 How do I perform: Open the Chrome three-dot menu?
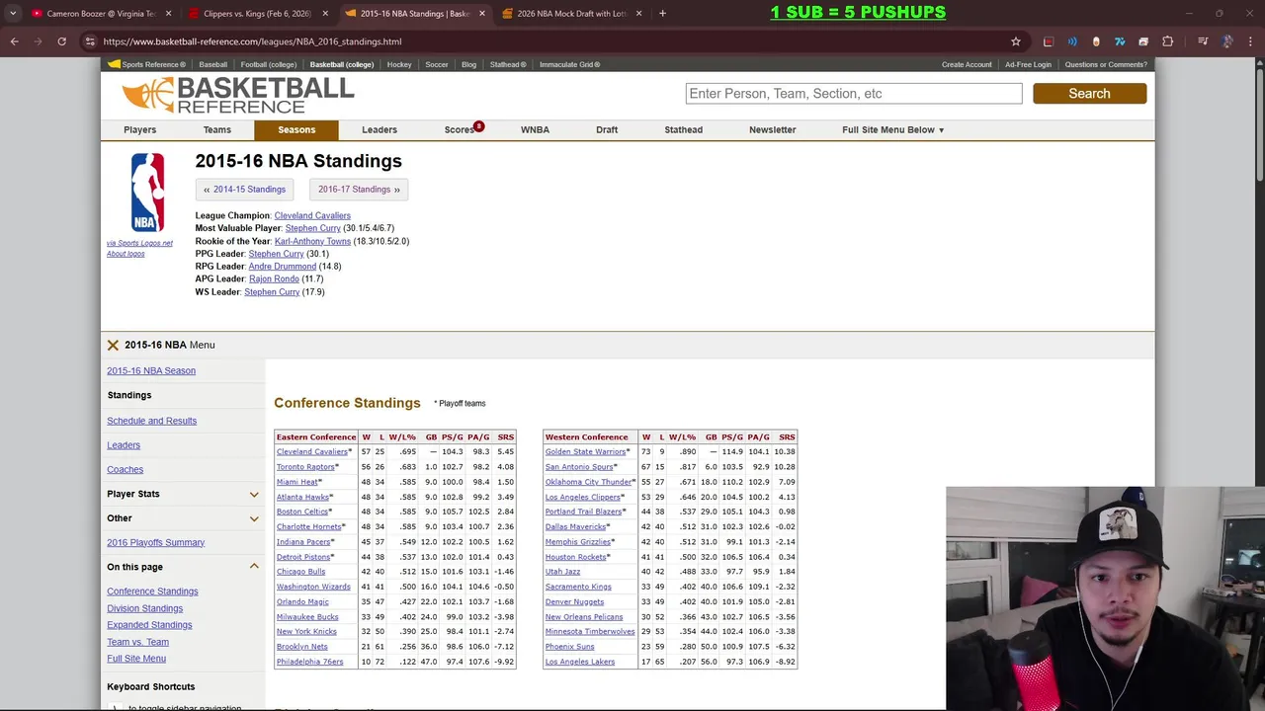[x=1251, y=41]
